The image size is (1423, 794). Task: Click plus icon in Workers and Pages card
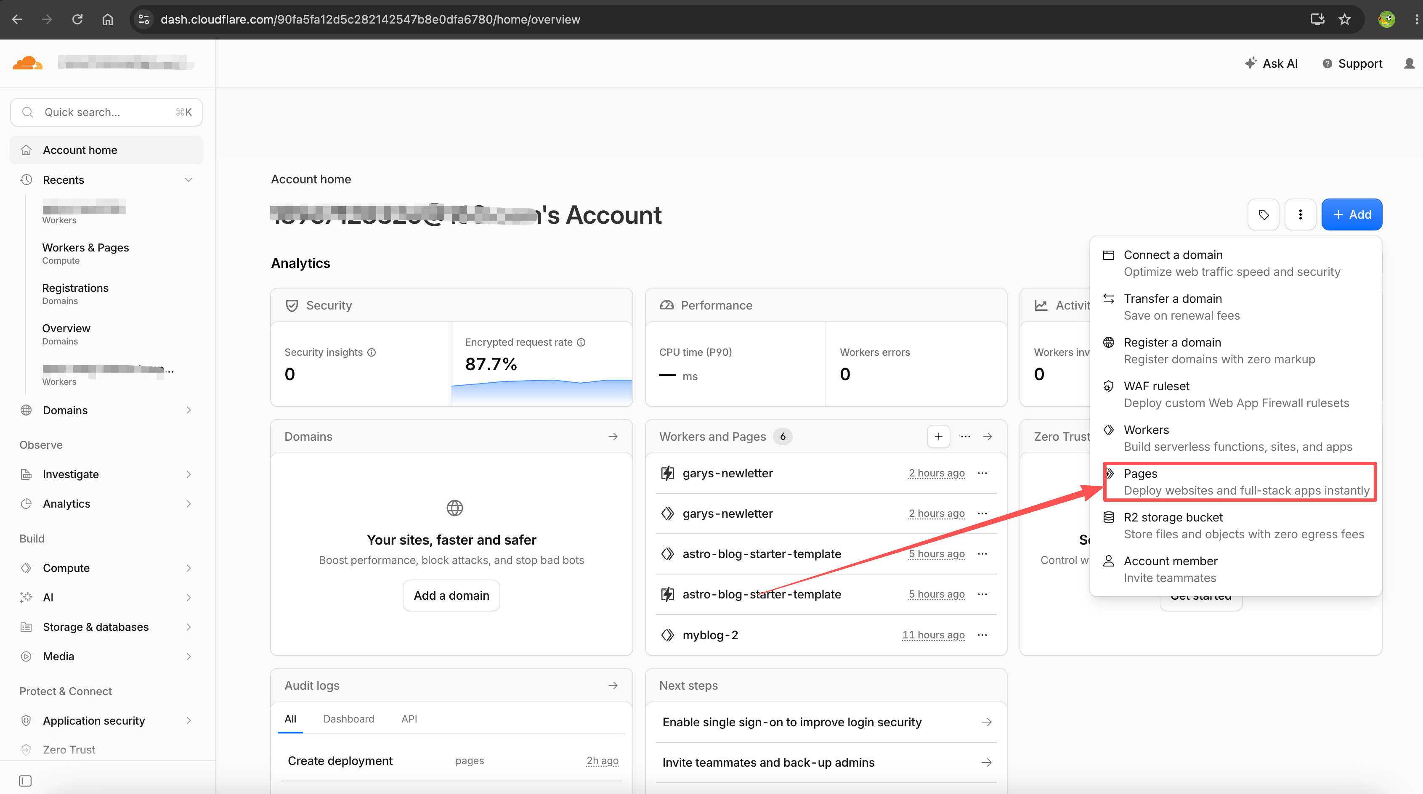click(939, 436)
